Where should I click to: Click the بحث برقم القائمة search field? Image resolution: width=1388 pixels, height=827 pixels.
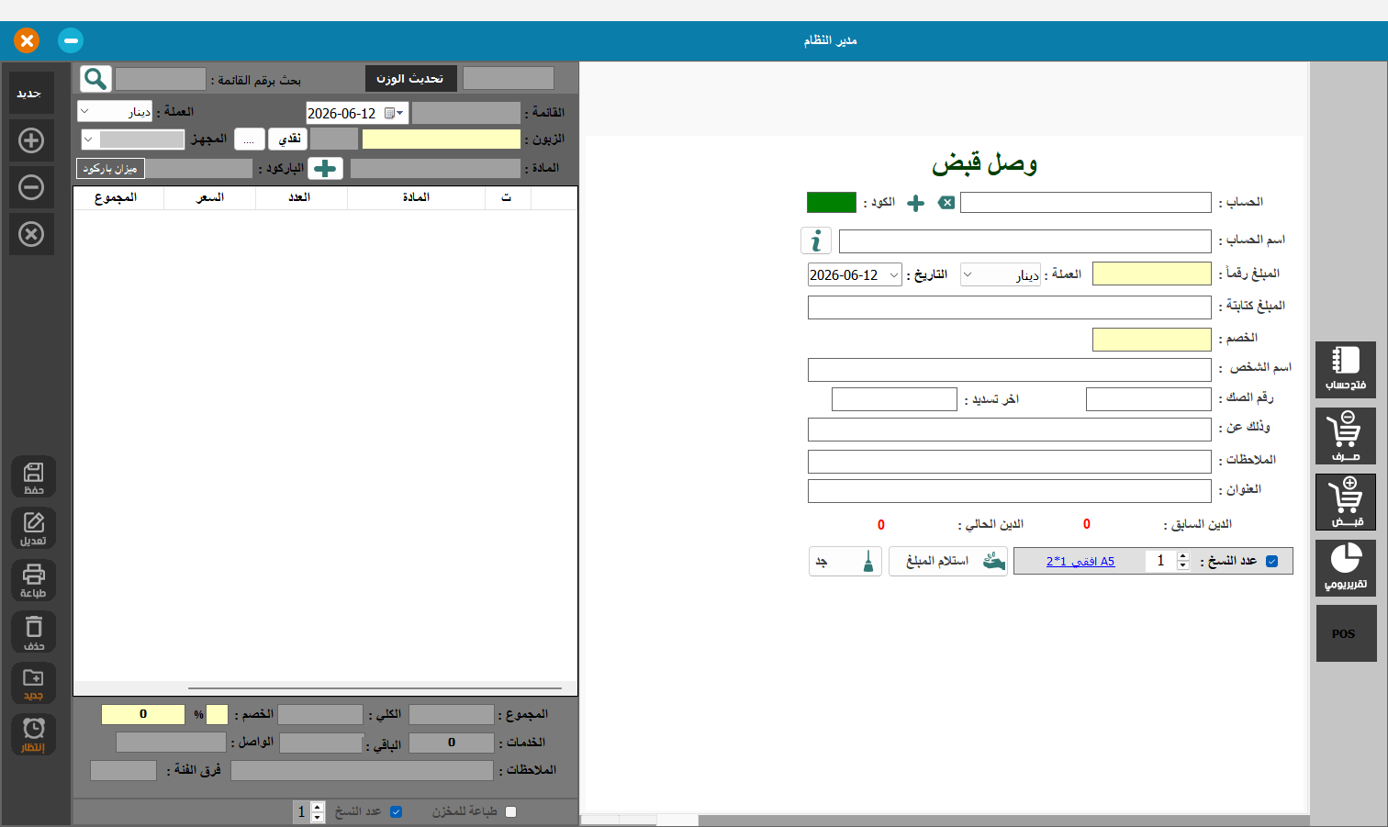pos(161,79)
